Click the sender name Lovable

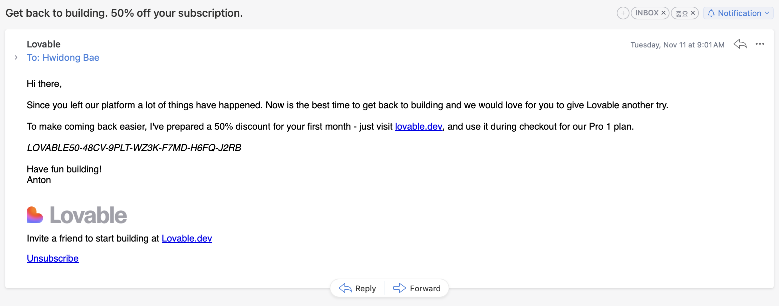44,44
